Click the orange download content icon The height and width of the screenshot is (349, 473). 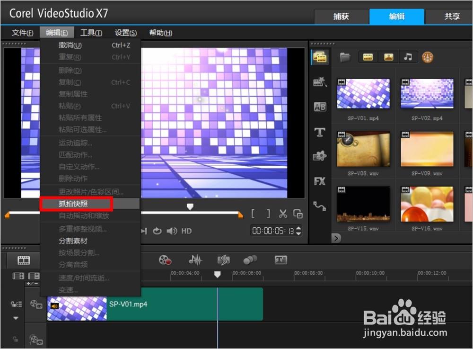[x=428, y=57]
